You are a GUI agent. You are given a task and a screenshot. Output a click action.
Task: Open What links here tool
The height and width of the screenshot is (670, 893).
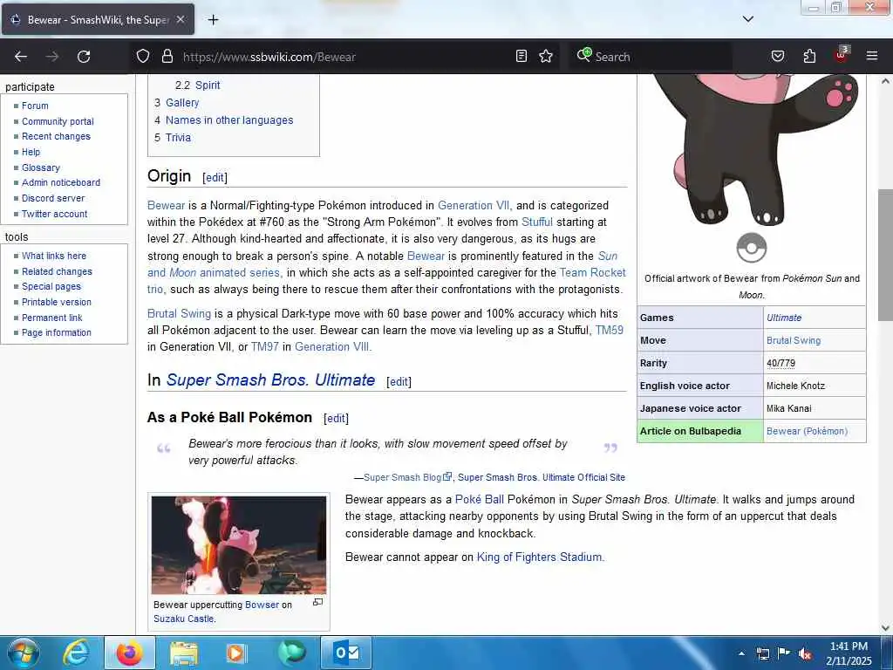click(54, 256)
